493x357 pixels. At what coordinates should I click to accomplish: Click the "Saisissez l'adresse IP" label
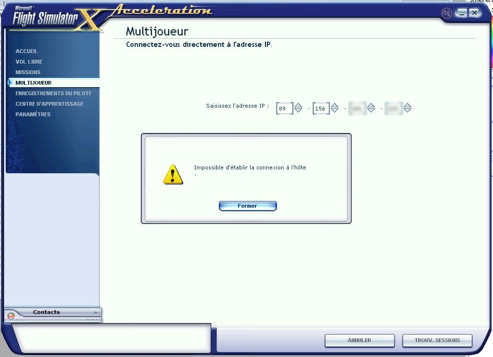coord(237,106)
